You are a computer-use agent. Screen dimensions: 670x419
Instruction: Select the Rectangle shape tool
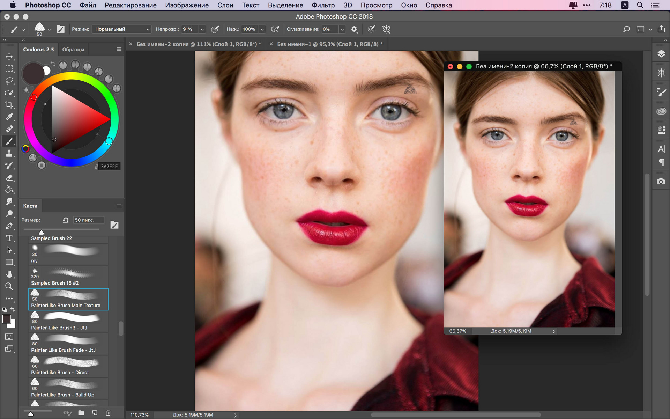(x=9, y=262)
